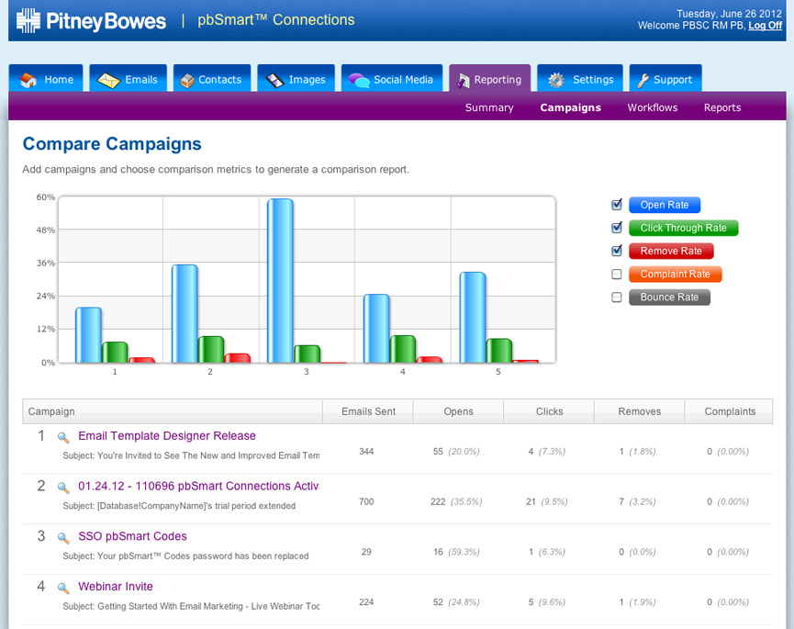Click the Campaign column header
This screenshot has height=629, width=794.
coord(173,411)
